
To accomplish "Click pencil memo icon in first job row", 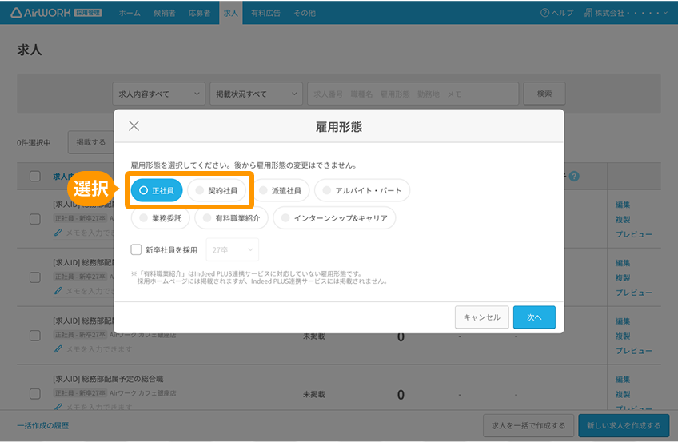I will (58, 233).
